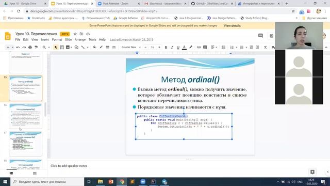Click the Text color icon

185,47
